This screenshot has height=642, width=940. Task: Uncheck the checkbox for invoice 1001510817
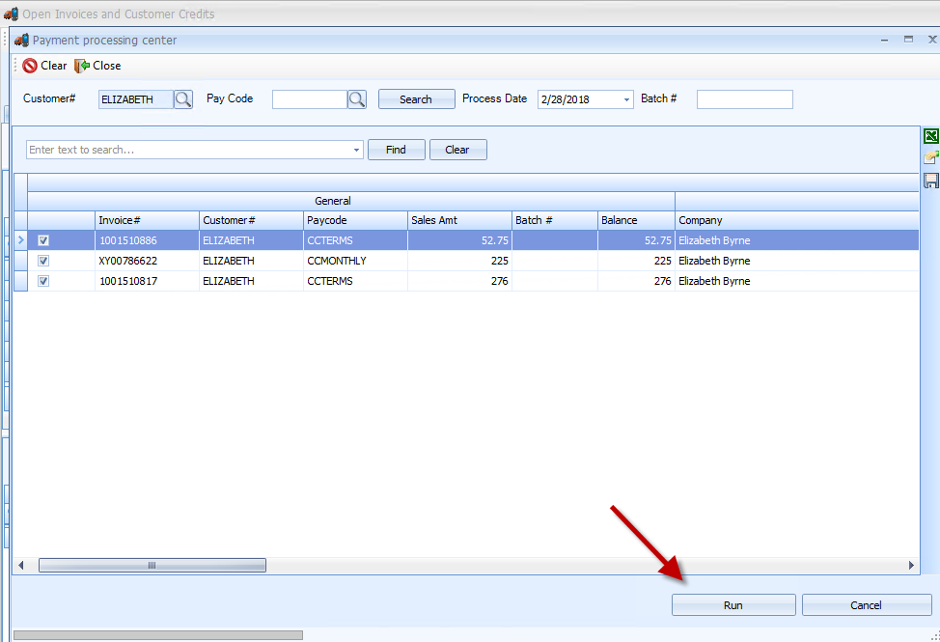43,281
